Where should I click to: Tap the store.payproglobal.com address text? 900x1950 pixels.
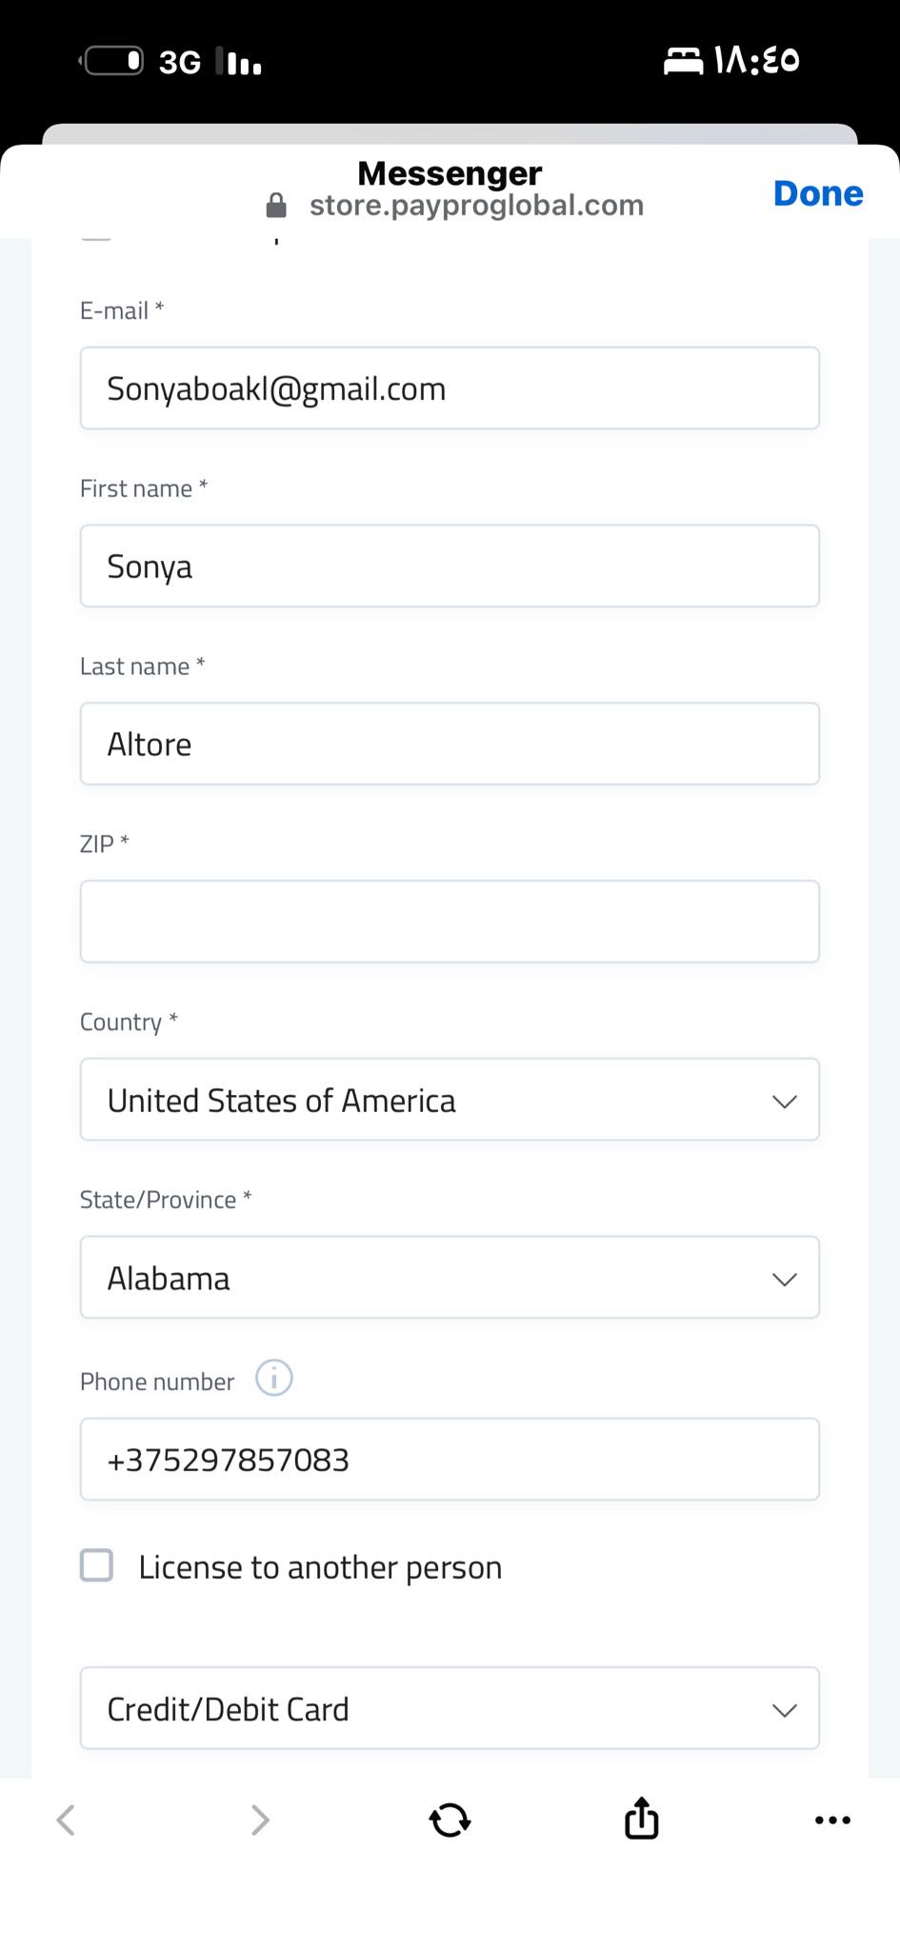point(476,206)
